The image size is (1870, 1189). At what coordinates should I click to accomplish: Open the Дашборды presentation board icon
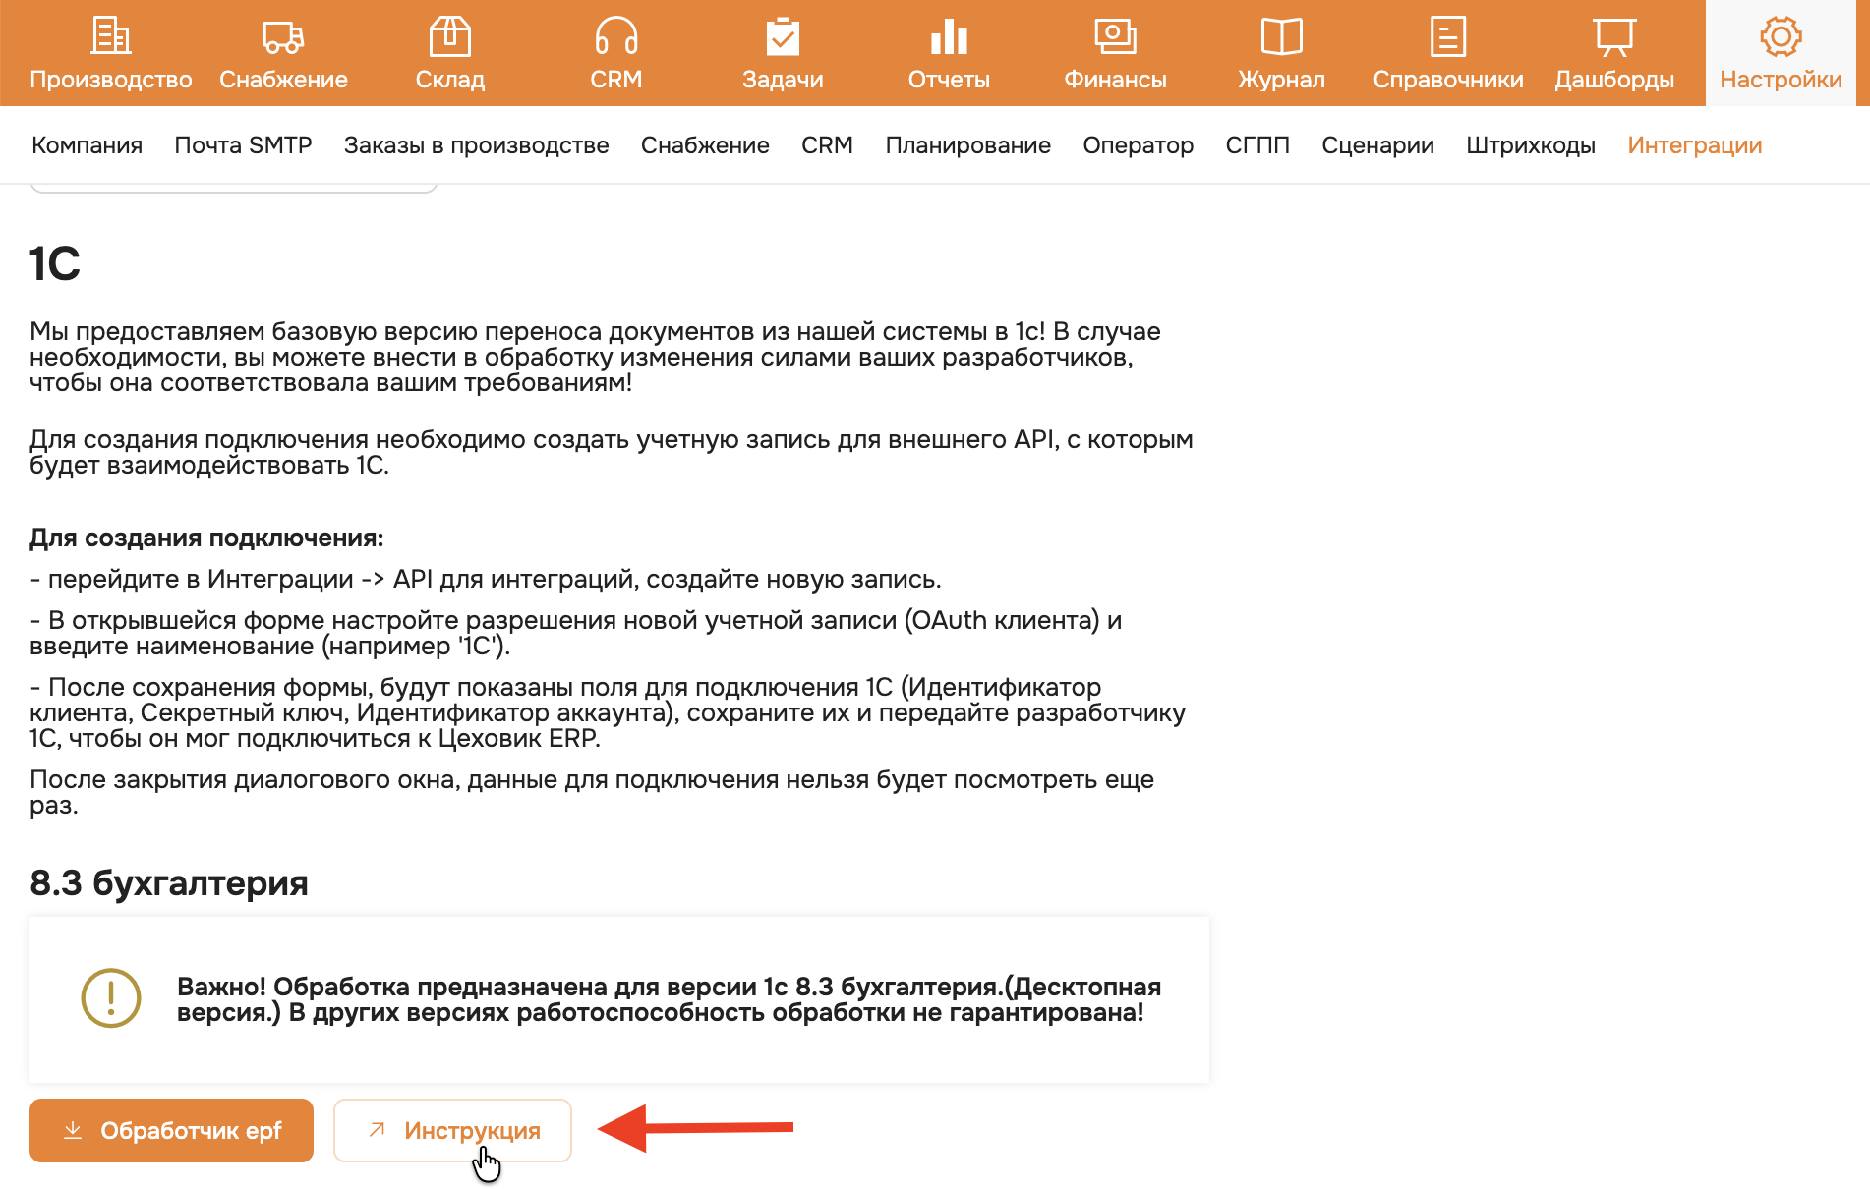1614,36
